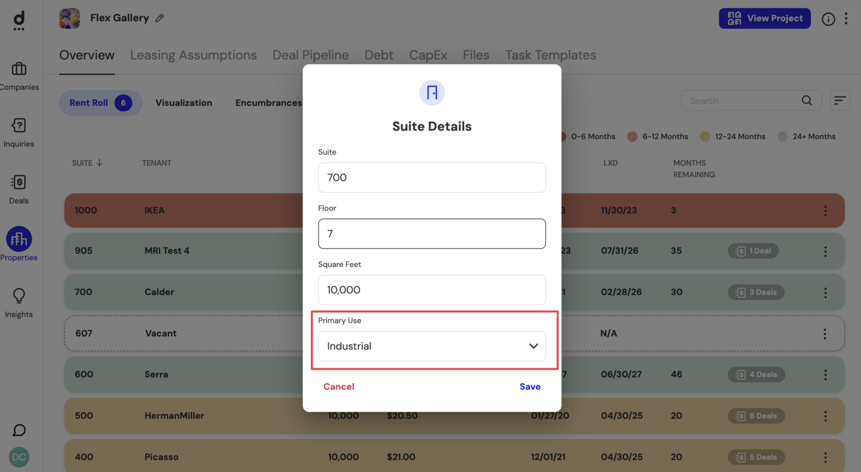This screenshot has width=861, height=472.
Task: Open the 6 Deals badge
Action: click(756, 416)
